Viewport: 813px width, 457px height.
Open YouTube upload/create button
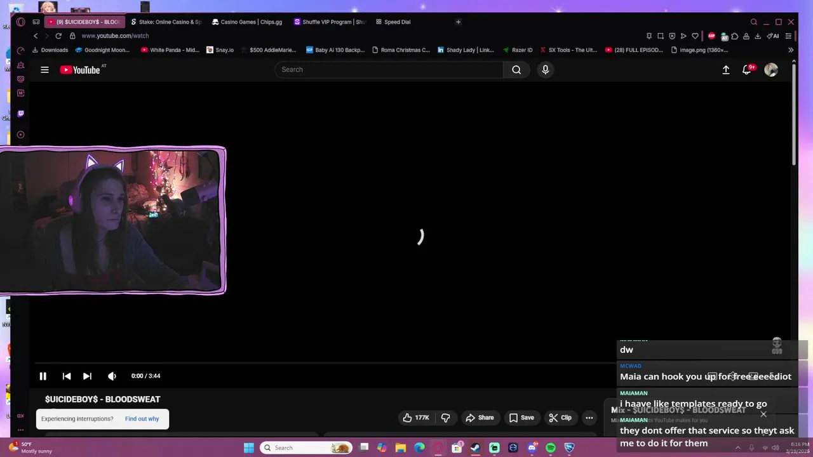coord(726,70)
